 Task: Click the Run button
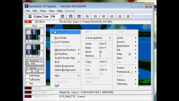click(x=35, y=26)
